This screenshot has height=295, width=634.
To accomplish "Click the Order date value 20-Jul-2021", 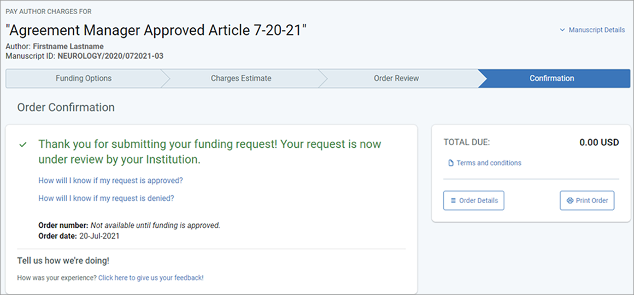I will tap(99, 235).
